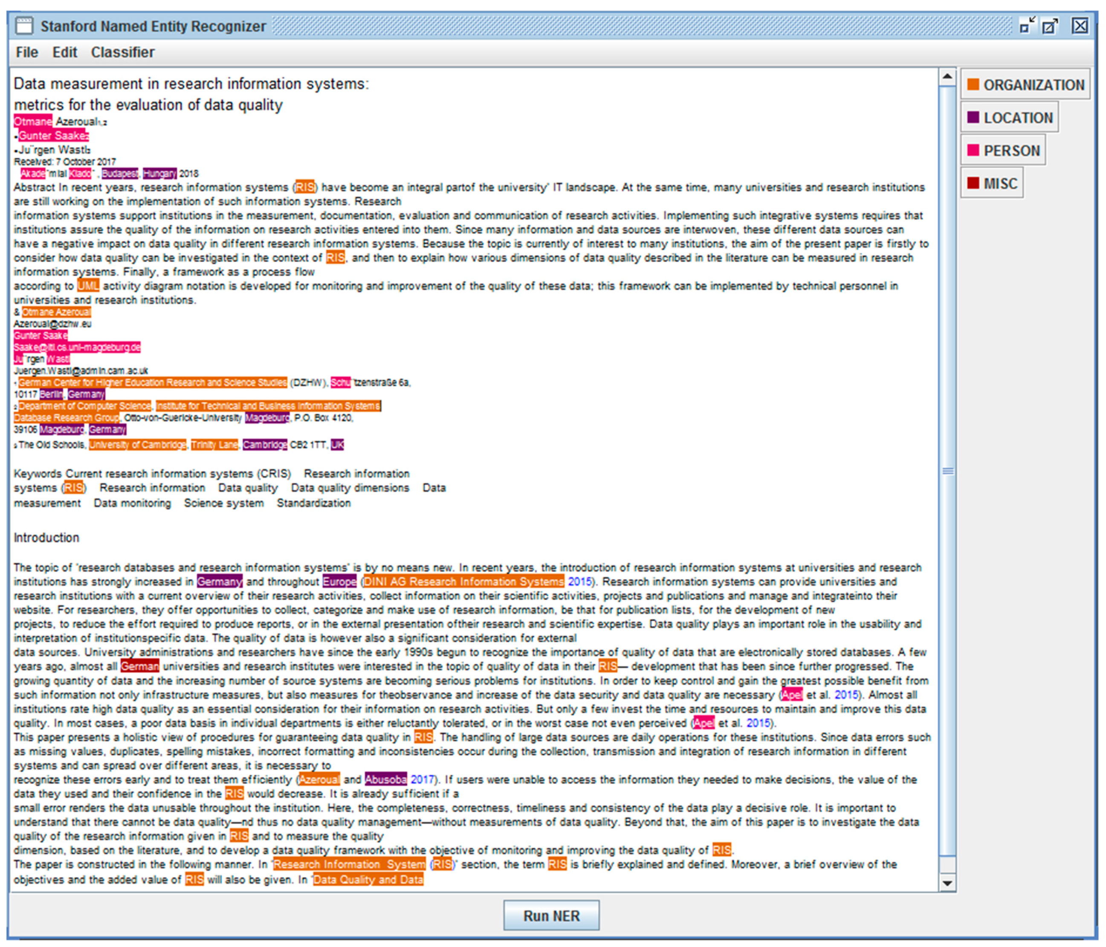
Task: Click the highlighted 'UK' location
Action: 337,445
